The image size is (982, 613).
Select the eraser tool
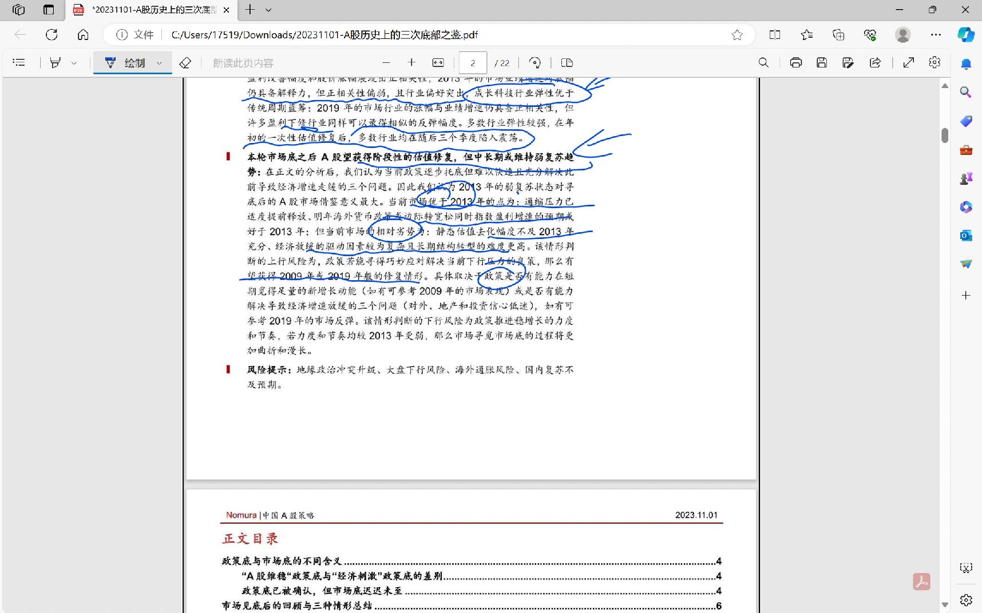click(185, 63)
